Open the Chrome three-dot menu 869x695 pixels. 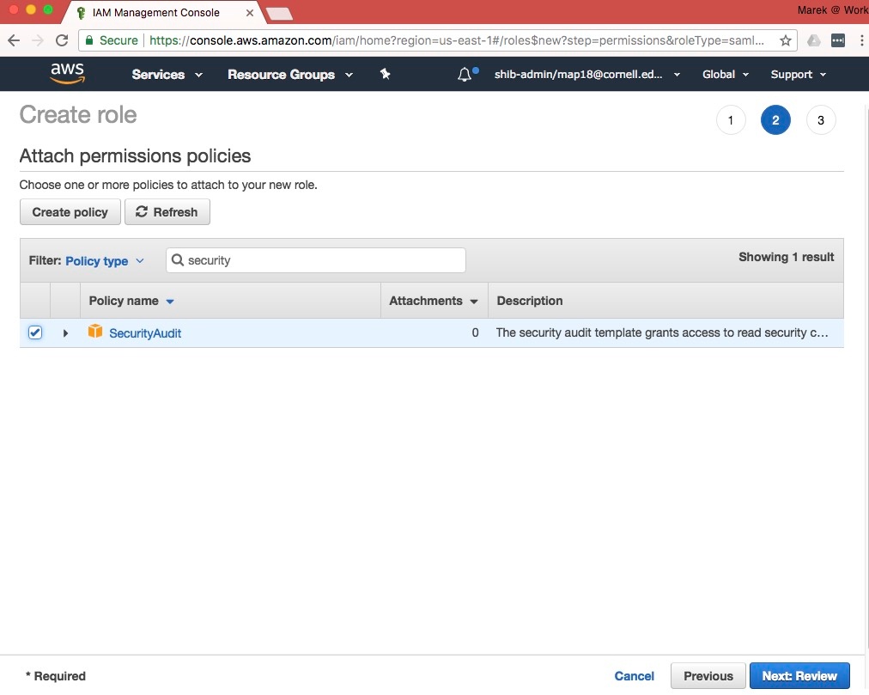pos(861,40)
